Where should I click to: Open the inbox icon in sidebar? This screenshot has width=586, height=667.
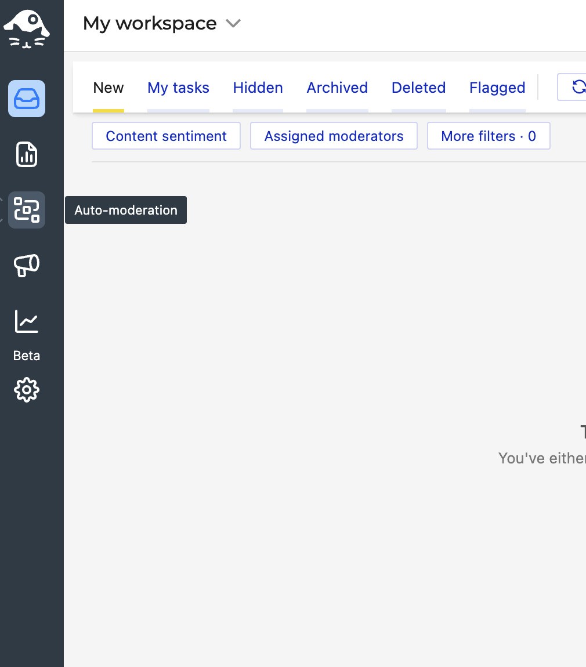pos(26,99)
